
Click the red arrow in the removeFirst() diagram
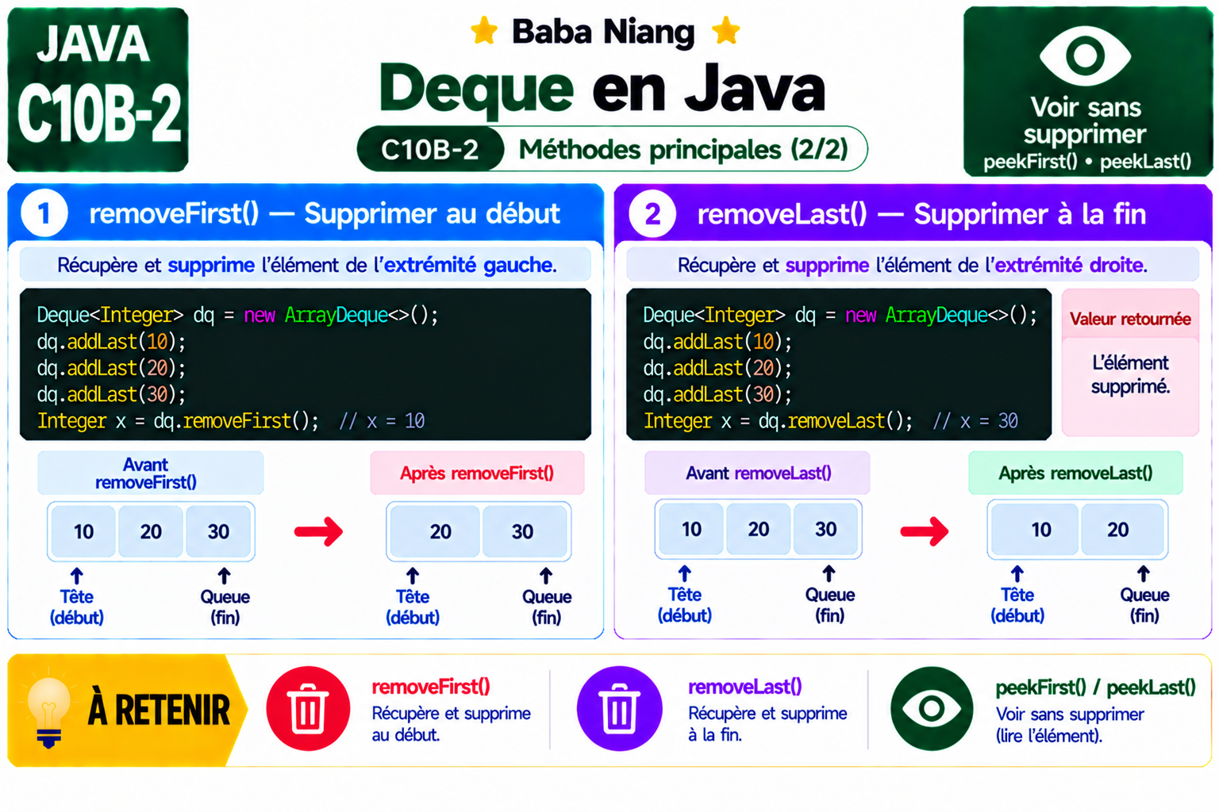click(319, 531)
